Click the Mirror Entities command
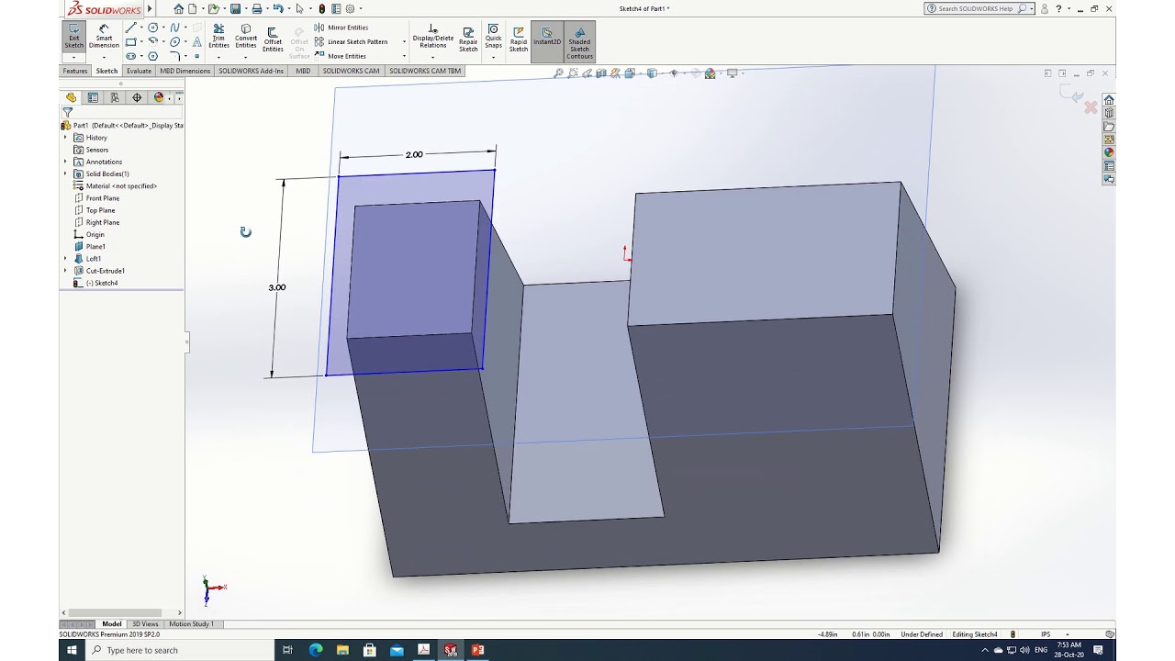The width and height of the screenshot is (1175, 661). point(341,28)
